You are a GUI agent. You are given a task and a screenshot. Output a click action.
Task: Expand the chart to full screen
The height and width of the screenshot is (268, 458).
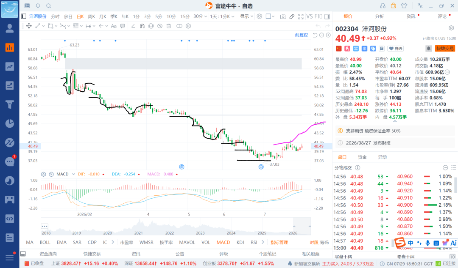click(x=301, y=16)
